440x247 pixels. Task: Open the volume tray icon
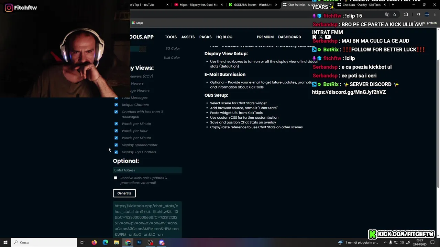(402, 243)
